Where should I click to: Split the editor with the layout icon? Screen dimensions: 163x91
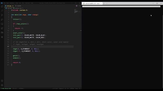(x=77, y=6)
